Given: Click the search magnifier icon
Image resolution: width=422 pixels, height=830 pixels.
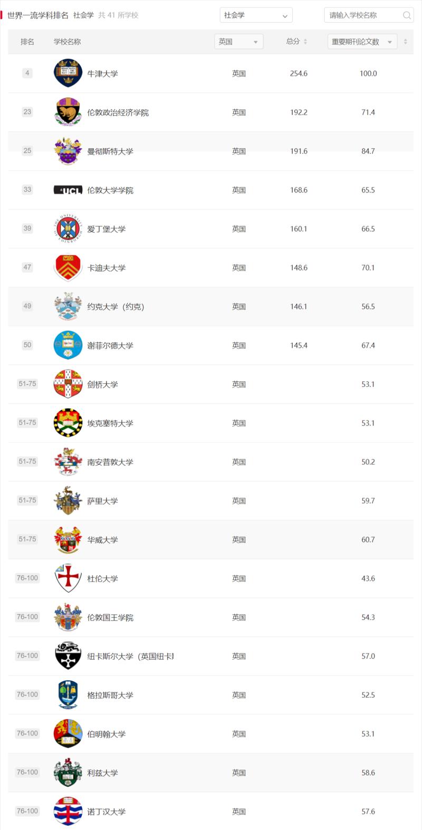Looking at the screenshot, I should point(407,15).
